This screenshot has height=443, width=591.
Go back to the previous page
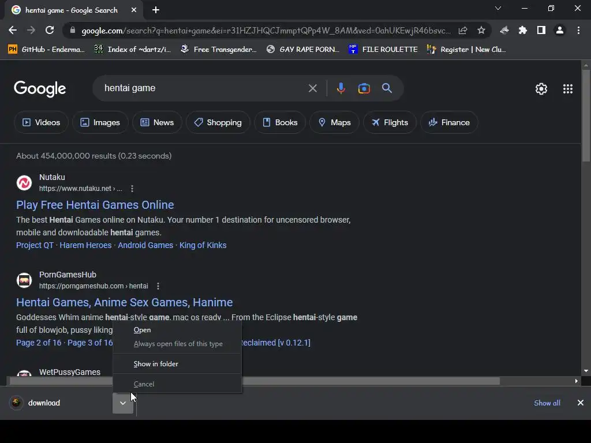click(x=13, y=31)
